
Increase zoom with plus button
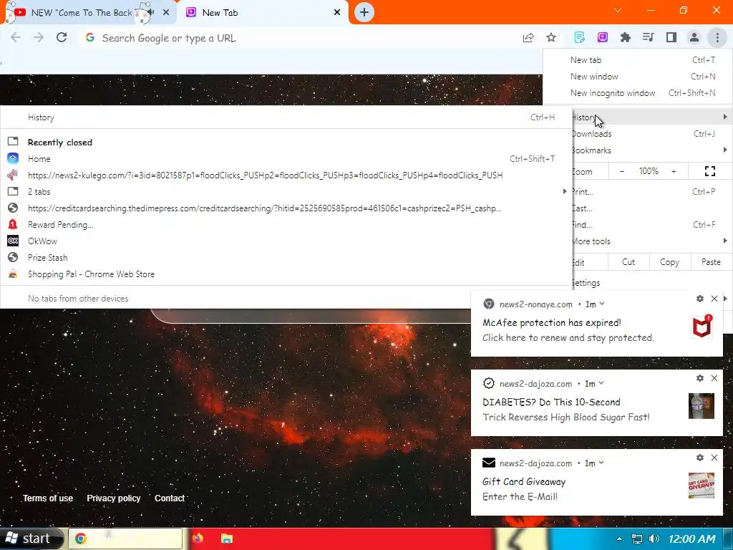(x=674, y=171)
